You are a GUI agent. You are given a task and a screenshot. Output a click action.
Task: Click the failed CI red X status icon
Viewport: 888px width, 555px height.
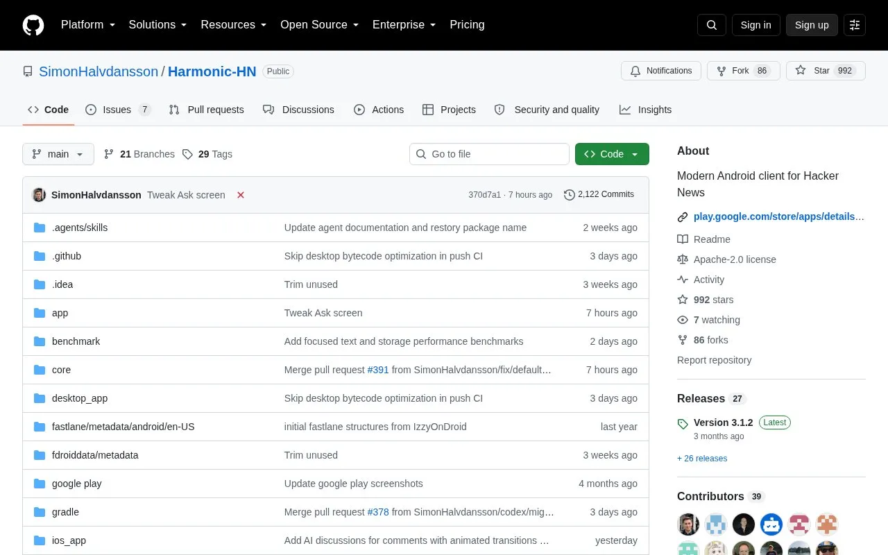[241, 195]
